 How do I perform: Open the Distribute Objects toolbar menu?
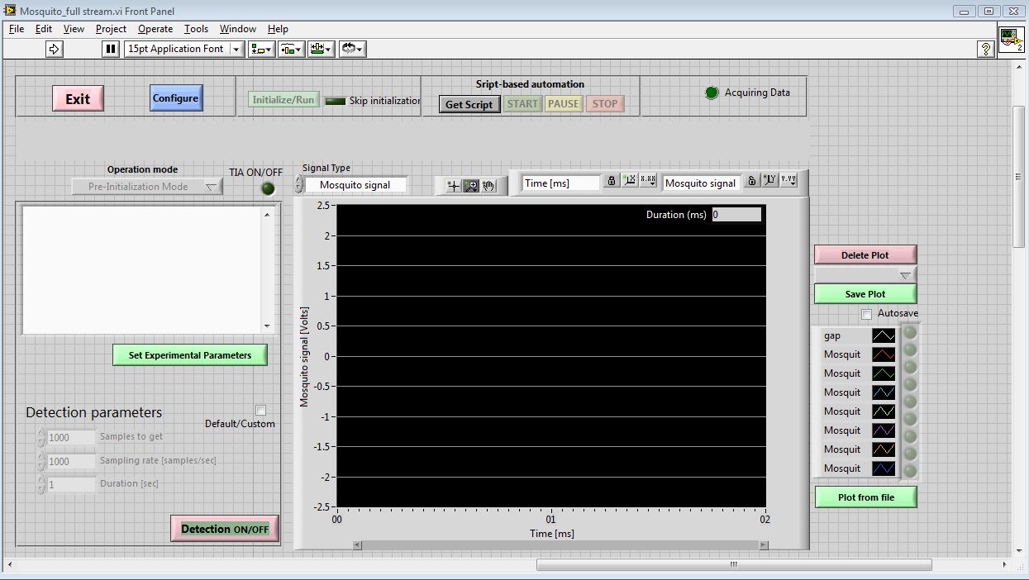click(291, 49)
